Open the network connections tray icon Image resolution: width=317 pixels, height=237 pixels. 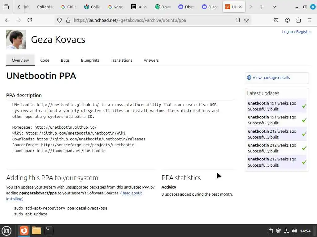coord(286,231)
